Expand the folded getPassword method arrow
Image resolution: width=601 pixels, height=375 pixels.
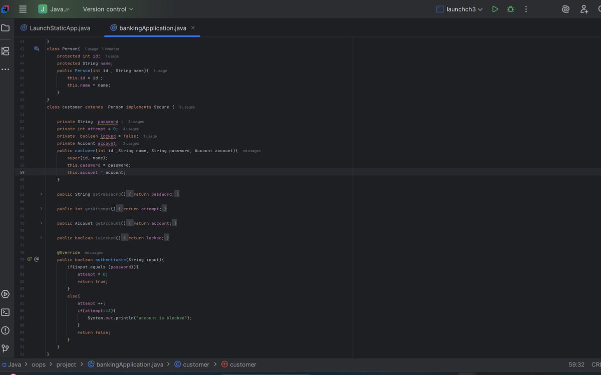[41, 194]
